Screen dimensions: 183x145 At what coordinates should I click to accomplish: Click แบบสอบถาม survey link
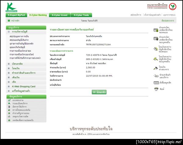[x=18, y=100]
